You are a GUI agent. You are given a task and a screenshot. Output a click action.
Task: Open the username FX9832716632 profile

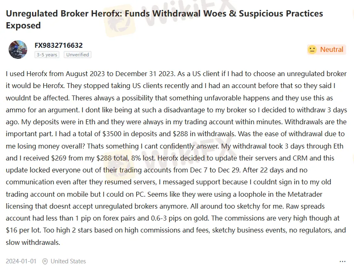[x=58, y=45]
